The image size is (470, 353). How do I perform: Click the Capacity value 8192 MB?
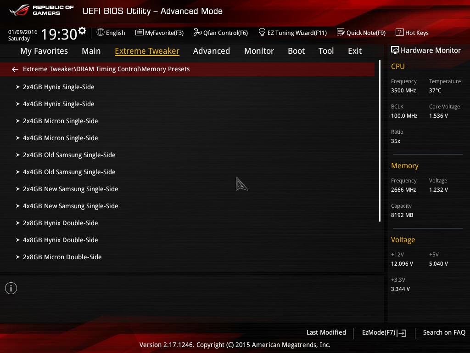[x=402, y=215]
